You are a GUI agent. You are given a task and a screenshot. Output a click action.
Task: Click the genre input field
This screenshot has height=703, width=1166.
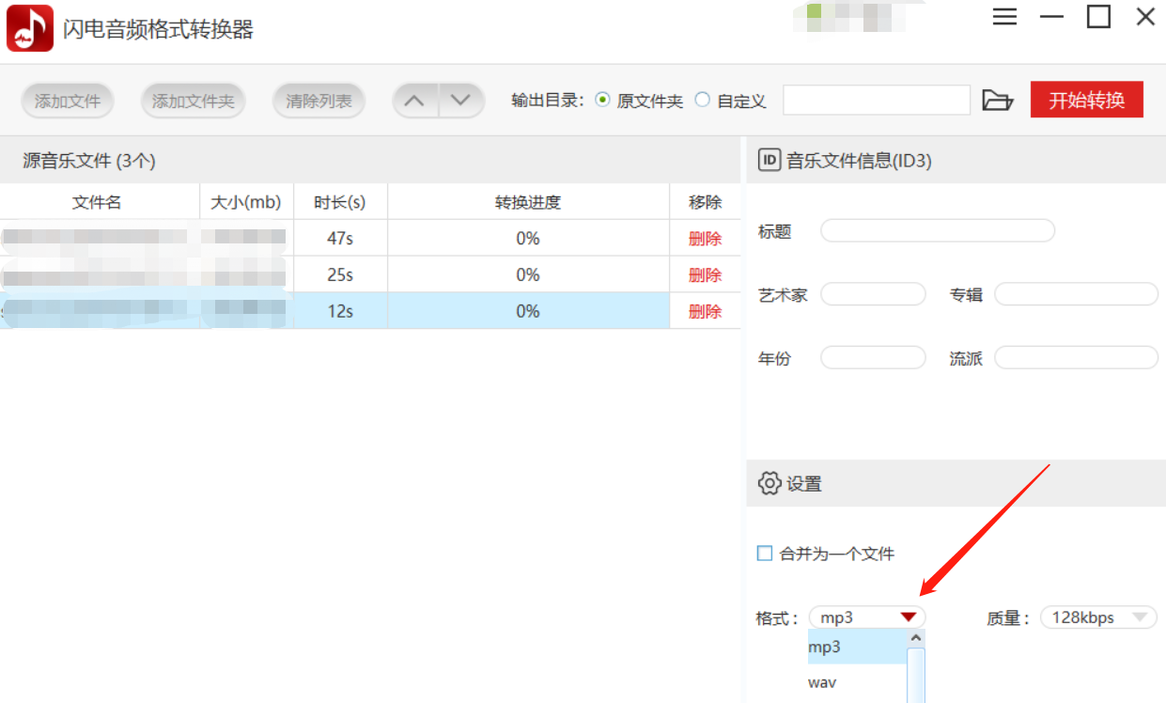(1076, 358)
